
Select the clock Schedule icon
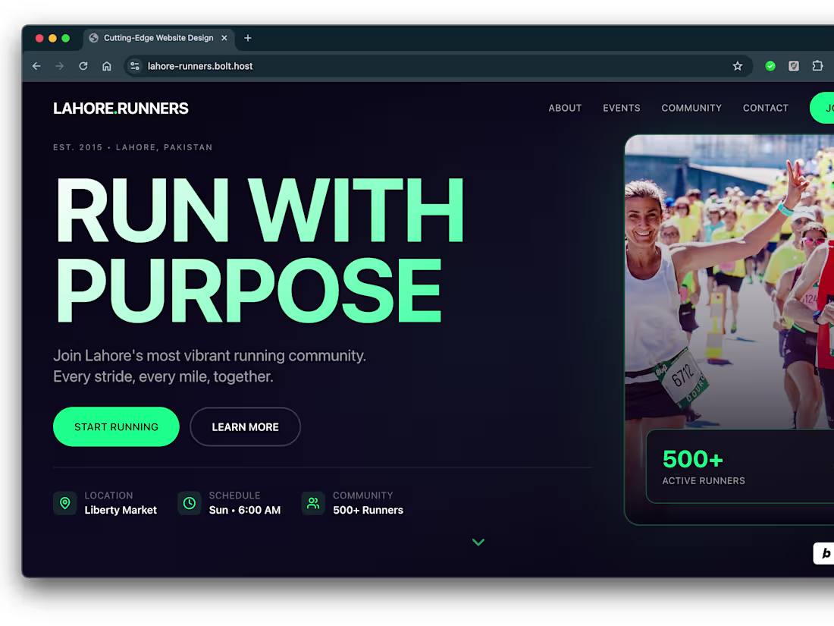(x=189, y=503)
